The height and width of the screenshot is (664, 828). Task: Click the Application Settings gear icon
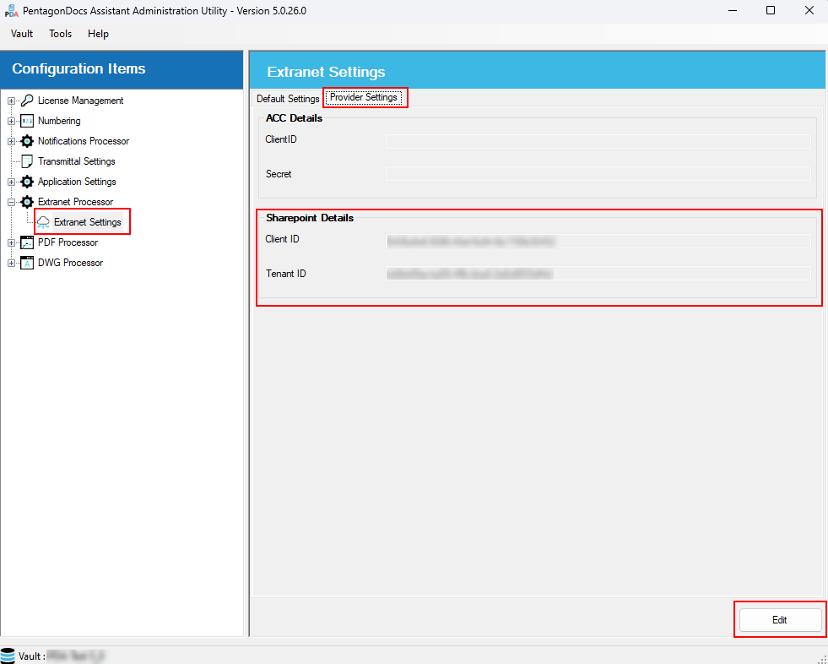tap(27, 182)
